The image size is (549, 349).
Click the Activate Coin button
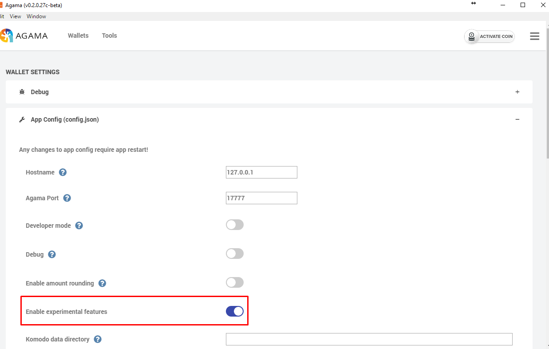click(490, 36)
